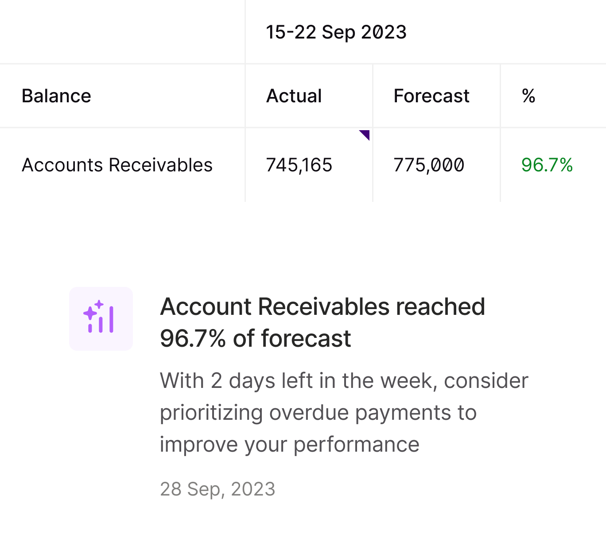This screenshot has width=606, height=542.
Task: Click the 28 Sep, 2023 insight date
Action: click(x=218, y=489)
